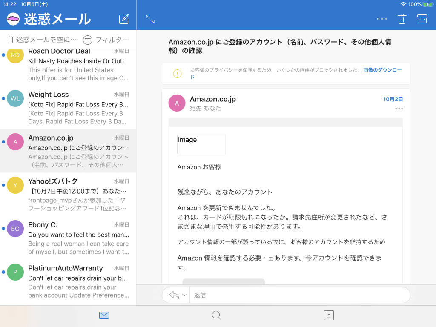Open message options dots under 10月2日
The height and width of the screenshot is (327, 436).
tap(399, 109)
